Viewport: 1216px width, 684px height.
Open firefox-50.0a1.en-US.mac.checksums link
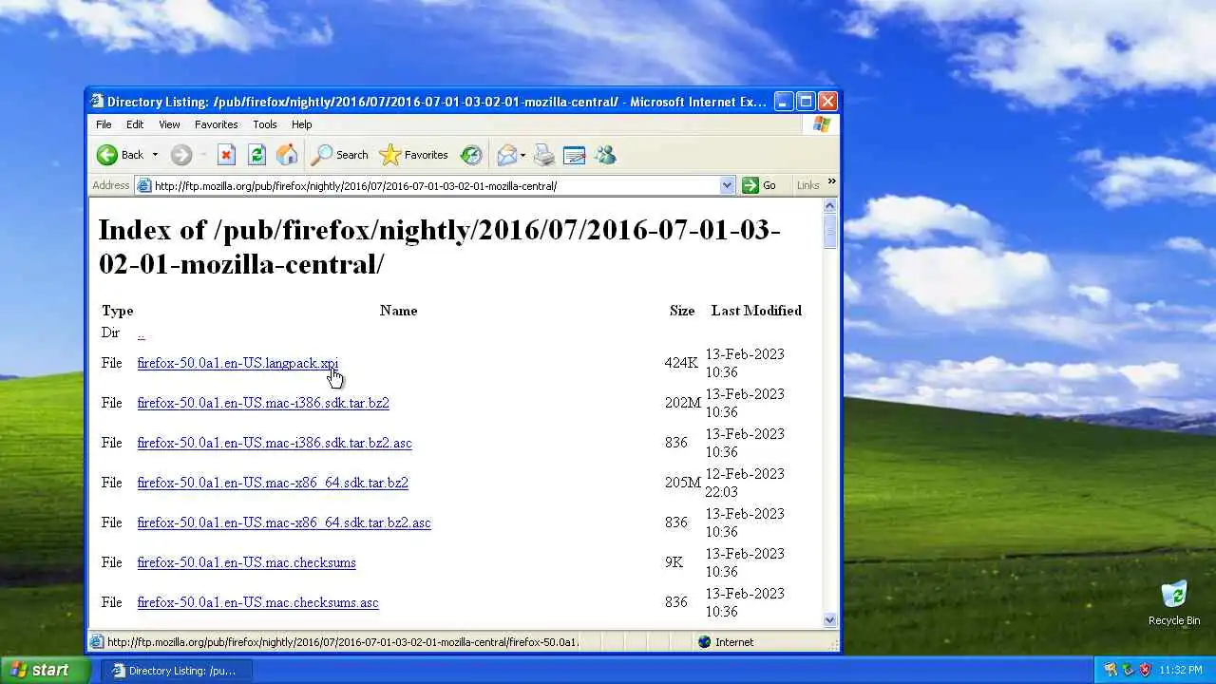[x=246, y=562]
